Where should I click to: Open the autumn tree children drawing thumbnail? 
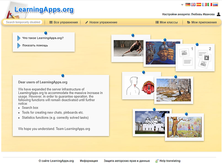(x=184, y=127)
